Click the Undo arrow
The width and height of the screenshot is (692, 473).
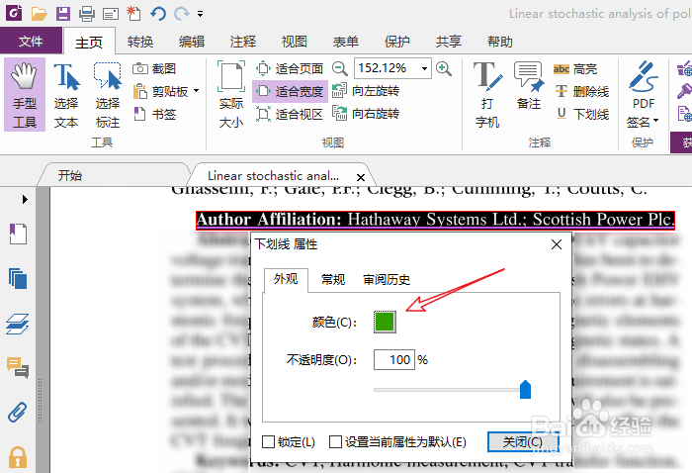(x=158, y=14)
